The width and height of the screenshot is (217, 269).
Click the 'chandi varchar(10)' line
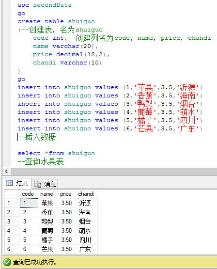coord(67,63)
